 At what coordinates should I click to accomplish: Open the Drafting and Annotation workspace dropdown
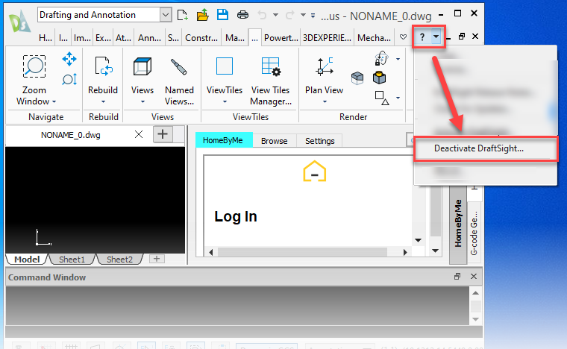click(x=165, y=14)
